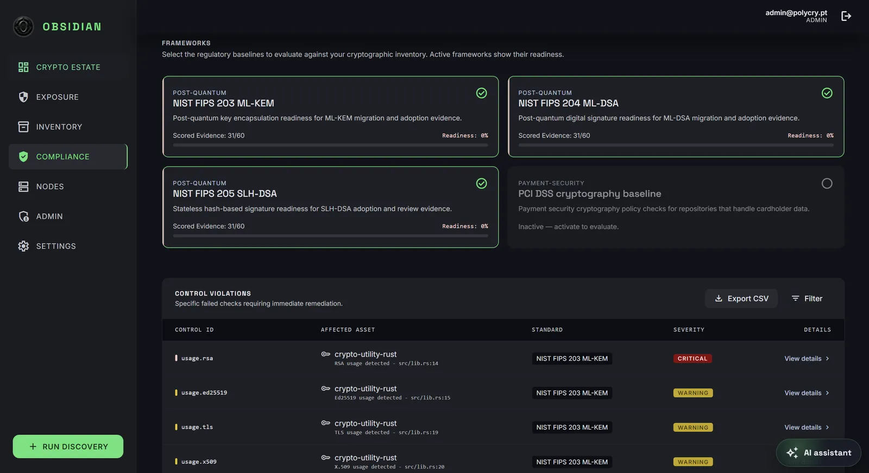
Task: Click red severity marker beside usage.rsa
Action: (176, 358)
